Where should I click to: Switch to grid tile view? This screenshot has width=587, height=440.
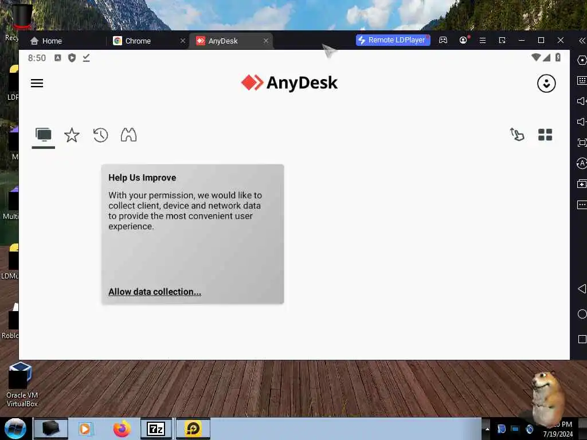pos(545,135)
